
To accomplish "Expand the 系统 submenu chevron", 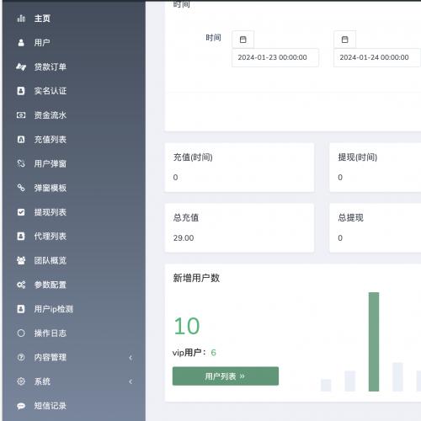I will [x=131, y=381].
